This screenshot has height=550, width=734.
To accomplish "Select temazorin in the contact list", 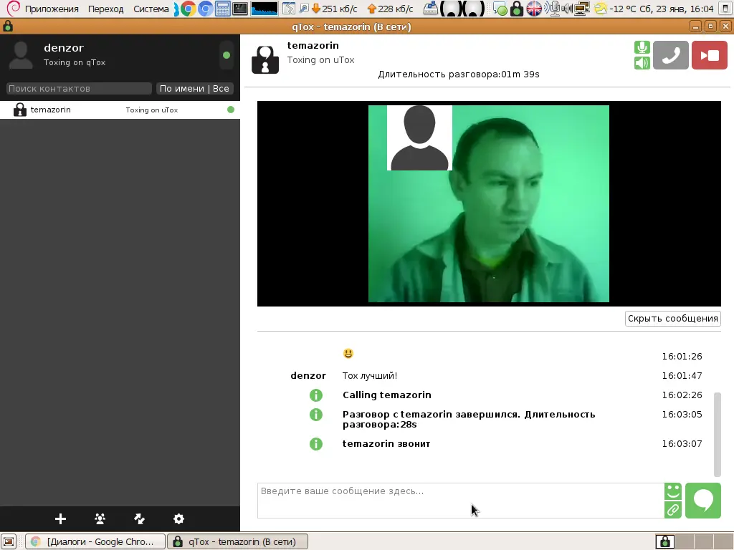I will 120,110.
